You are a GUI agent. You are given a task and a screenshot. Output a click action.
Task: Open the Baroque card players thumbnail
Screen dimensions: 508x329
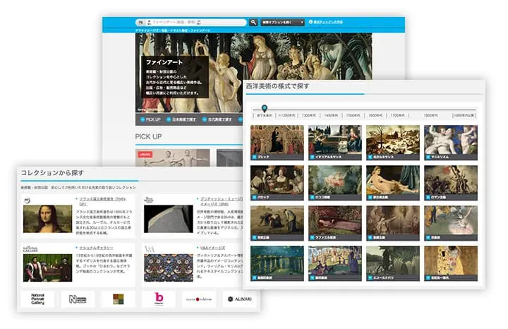point(277,183)
